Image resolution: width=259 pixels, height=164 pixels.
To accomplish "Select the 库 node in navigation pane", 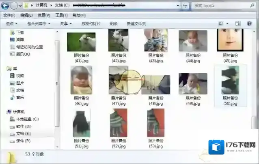I will 12,68.
